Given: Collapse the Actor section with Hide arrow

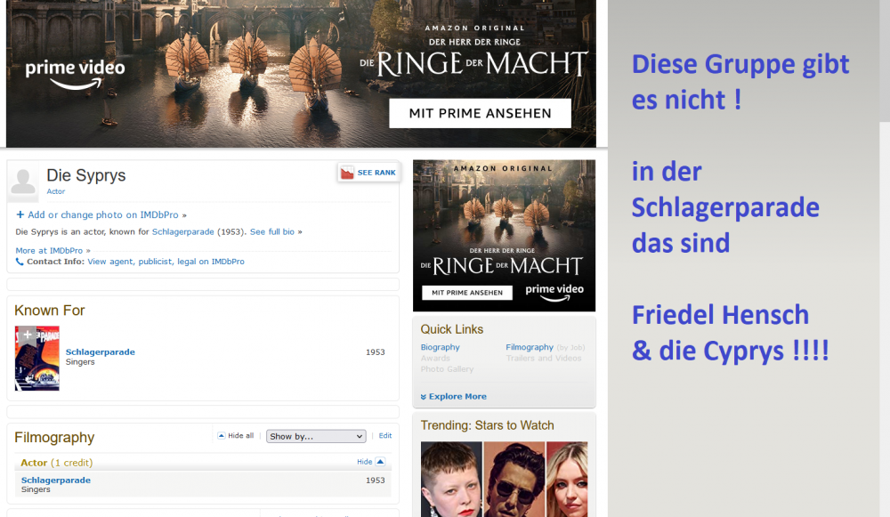Looking at the screenshot, I should [x=380, y=461].
